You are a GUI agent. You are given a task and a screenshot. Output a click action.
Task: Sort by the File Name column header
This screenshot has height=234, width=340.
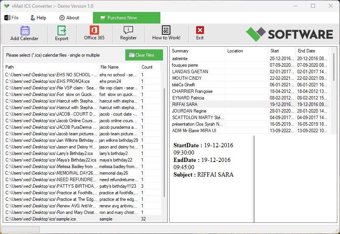coord(119,67)
